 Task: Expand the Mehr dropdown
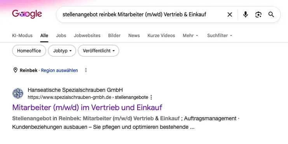(x=190, y=35)
